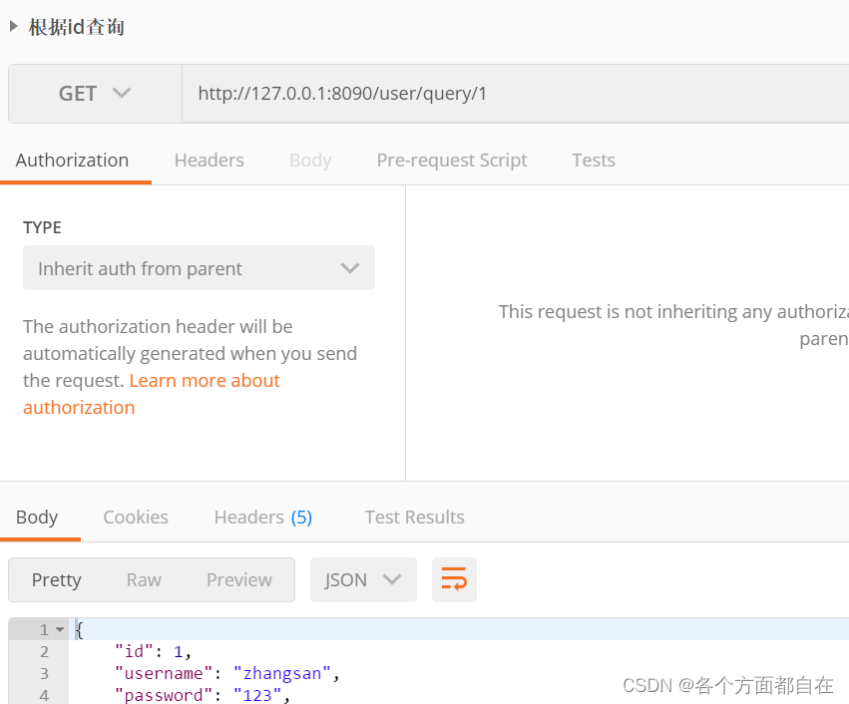Open the Pre-request Script tab
Image resolution: width=849 pixels, height=704 pixels.
tap(451, 160)
